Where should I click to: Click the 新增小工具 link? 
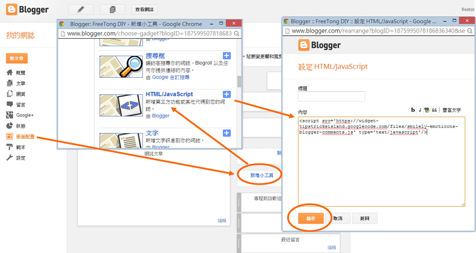click(x=262, y=175)
